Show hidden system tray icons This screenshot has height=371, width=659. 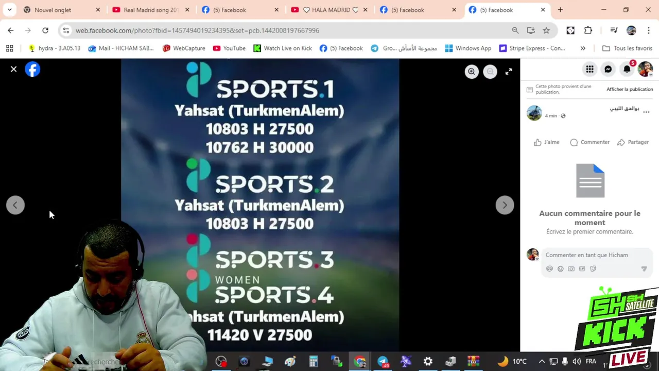click(x=542, y=362)
